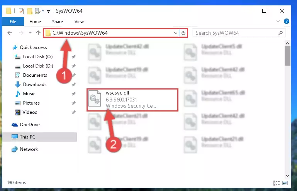
Task: Expand the address bar history dropdown
Action: [x=176, y=33]
